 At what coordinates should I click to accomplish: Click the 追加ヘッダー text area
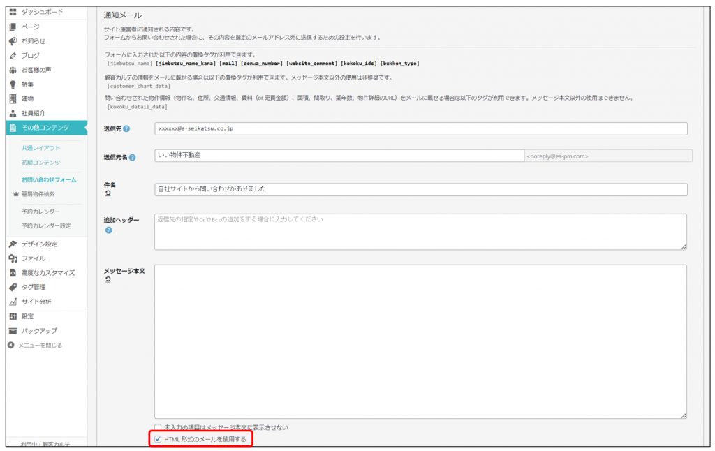[x=420, y=232]
